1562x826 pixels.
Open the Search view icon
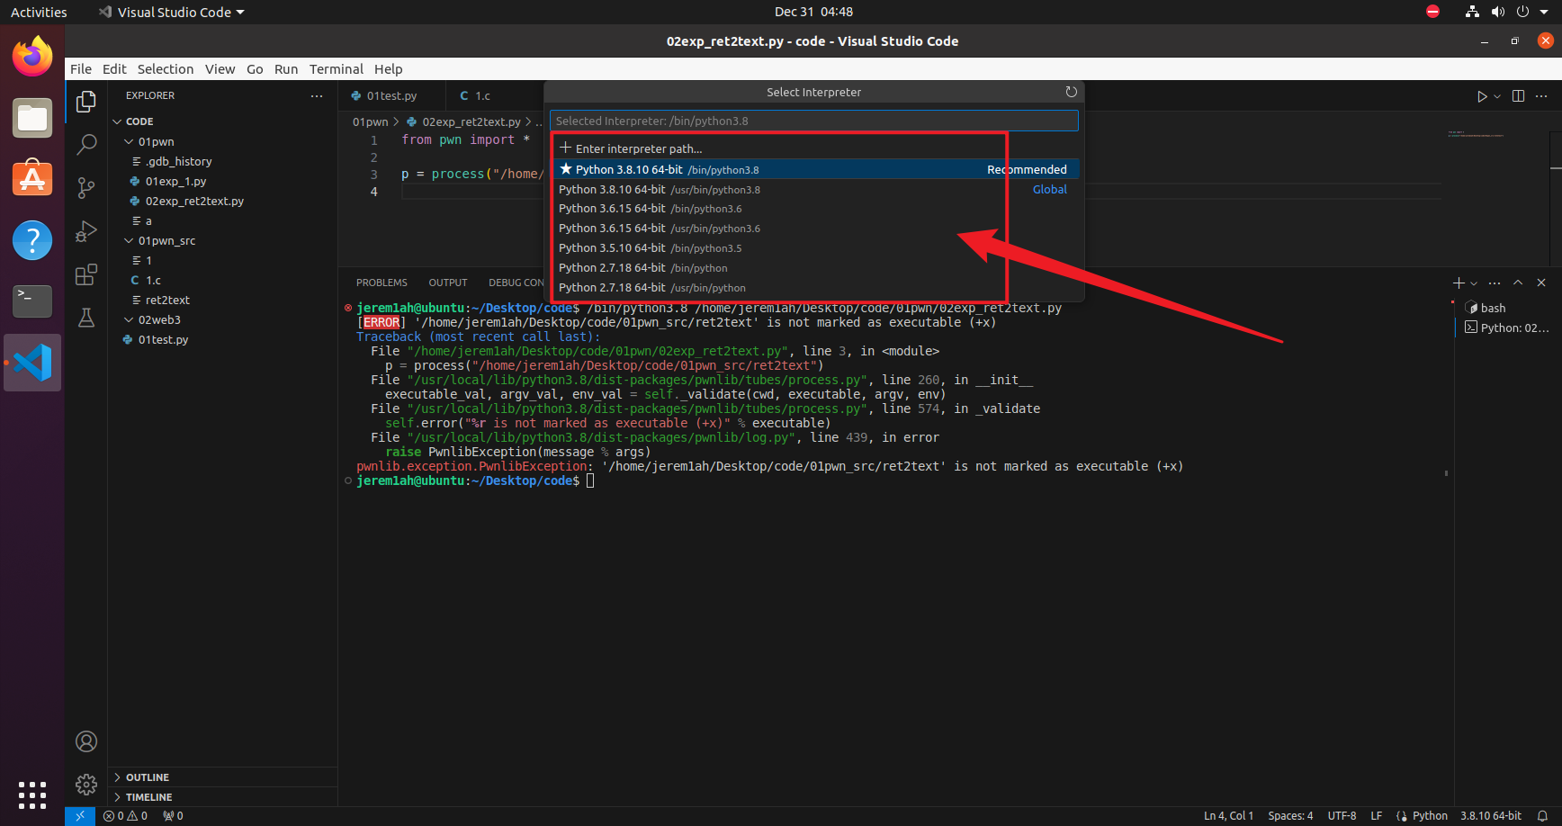click(86, 144)
